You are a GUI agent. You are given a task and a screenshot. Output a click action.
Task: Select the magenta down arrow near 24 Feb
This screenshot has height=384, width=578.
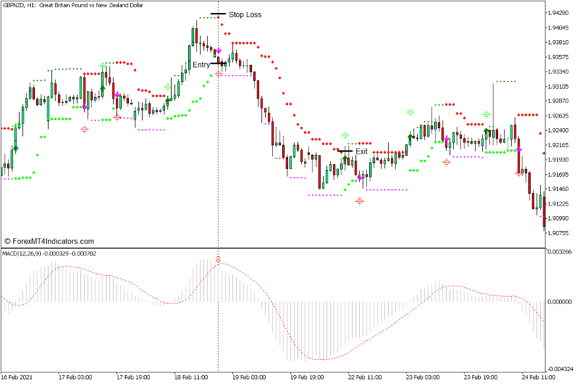(x=519, y=151)
